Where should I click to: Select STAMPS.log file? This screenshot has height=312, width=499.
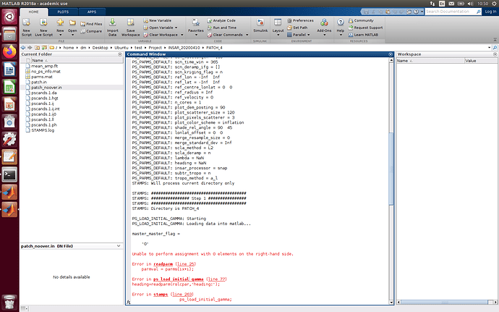click(43, 130)
